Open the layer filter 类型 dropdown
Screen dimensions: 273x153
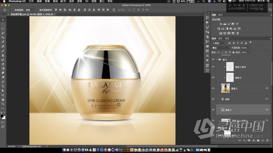pyautogui.click(x=219, y=43)
